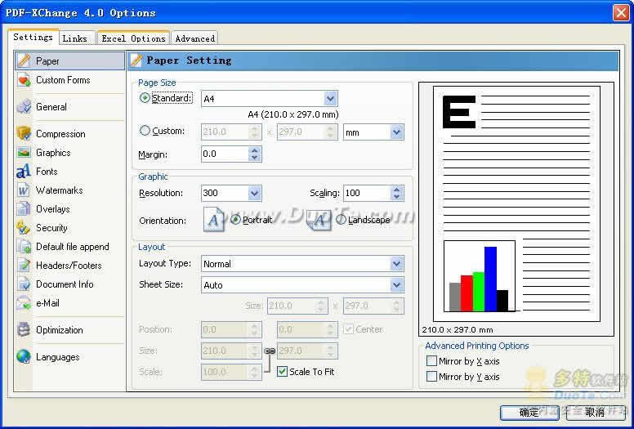Open Default file append icon
Screen dimensions: 634x429
[x=24, y=247]
